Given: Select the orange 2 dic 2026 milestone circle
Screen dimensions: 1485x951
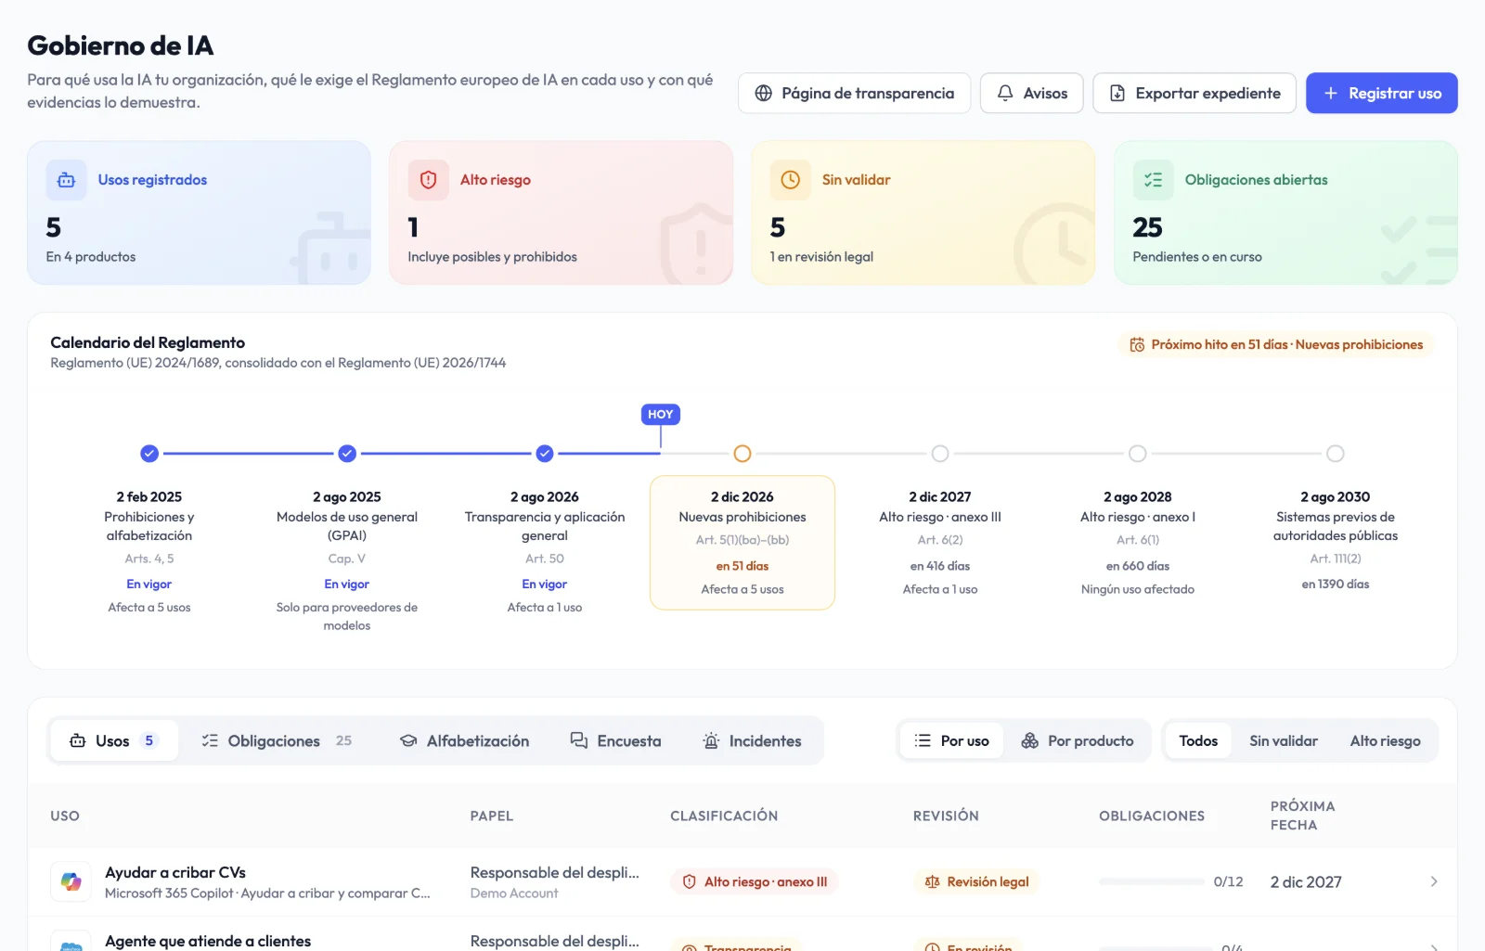Looking at the screenshot, I should pyautogui.click(x=742, y=454).
